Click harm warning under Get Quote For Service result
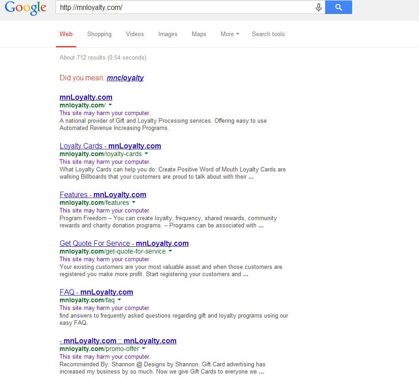The image size is (419, 383). pyautogui.click(x=105, y=259)
